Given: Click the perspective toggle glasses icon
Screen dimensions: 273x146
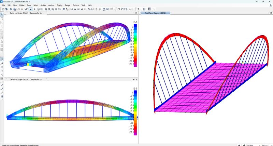Looking at the screenshot, I should pos(92,9).
